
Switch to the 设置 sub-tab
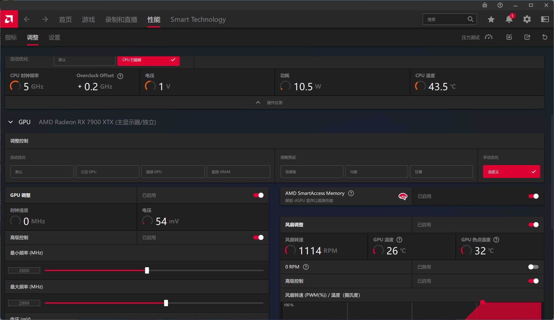(x=55, y=37)
